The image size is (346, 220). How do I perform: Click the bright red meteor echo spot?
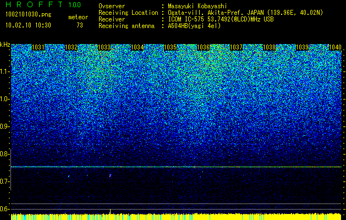pos(110,176)
